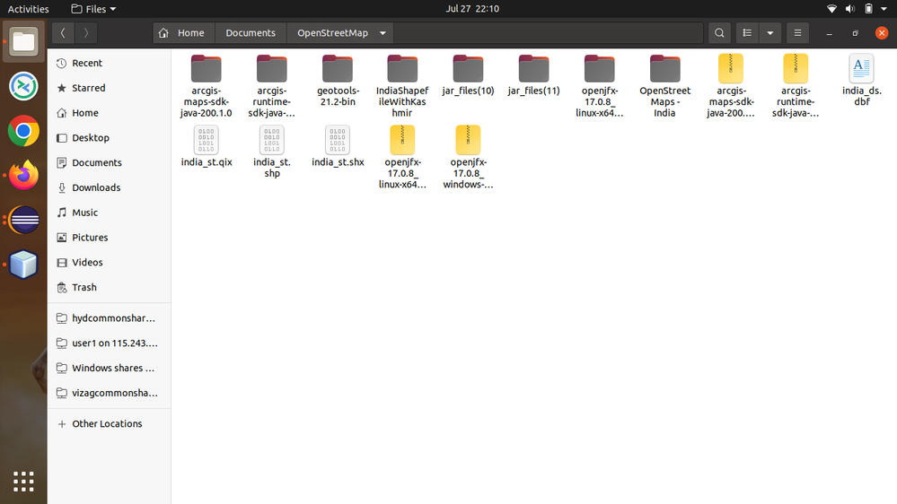Viewport: 897px width, 504px height.
Task: Select the india_st.qix binary file
Action: tap(206, 146)
